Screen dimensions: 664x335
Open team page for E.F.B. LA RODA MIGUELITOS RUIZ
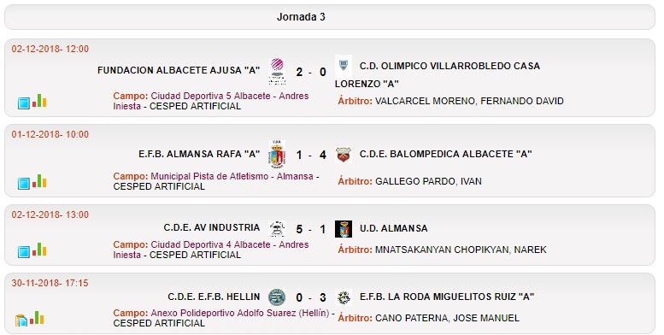point(447,297)
